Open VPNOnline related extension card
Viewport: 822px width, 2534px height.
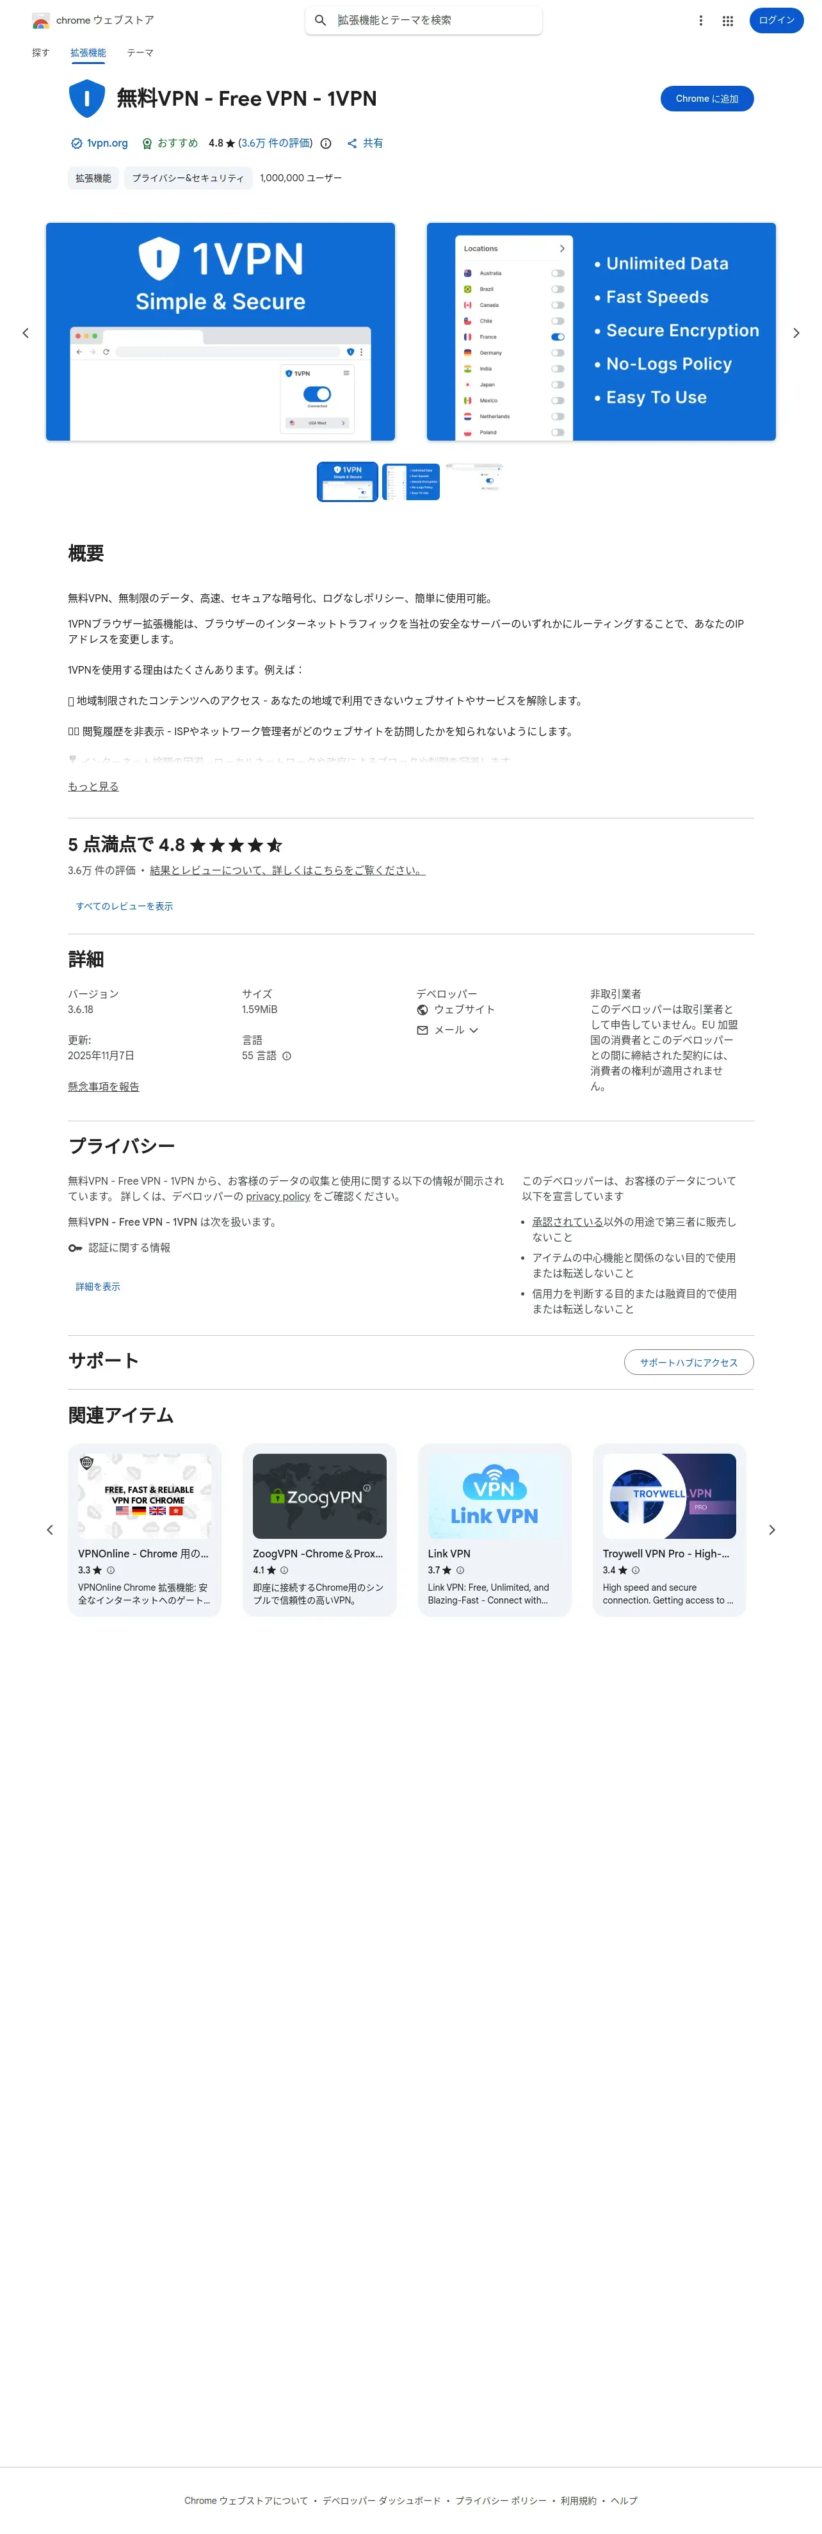coord(145,1530)
